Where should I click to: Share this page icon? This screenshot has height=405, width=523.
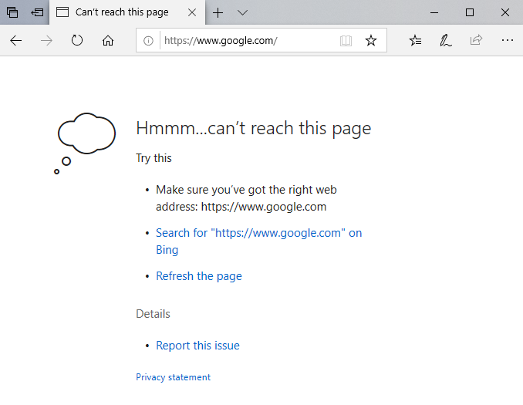coord(476,40)
